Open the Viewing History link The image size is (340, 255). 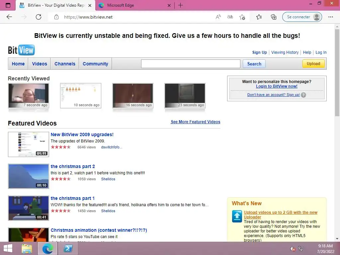click(285, 52)
